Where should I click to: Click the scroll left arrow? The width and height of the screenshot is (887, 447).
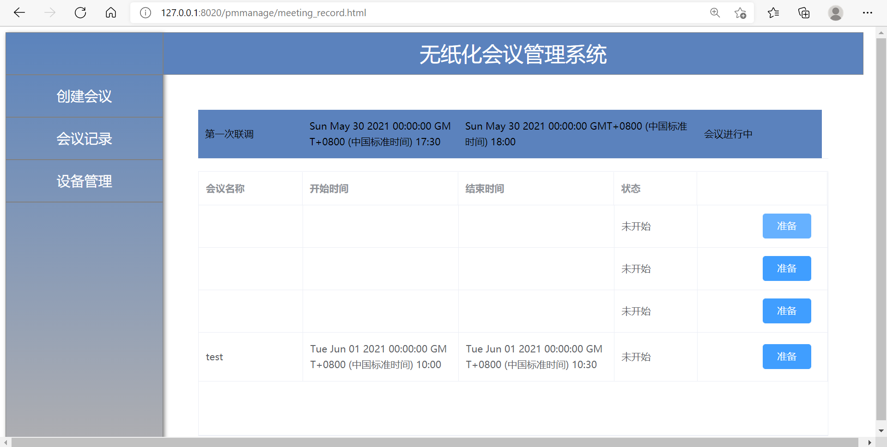point(6,442)
